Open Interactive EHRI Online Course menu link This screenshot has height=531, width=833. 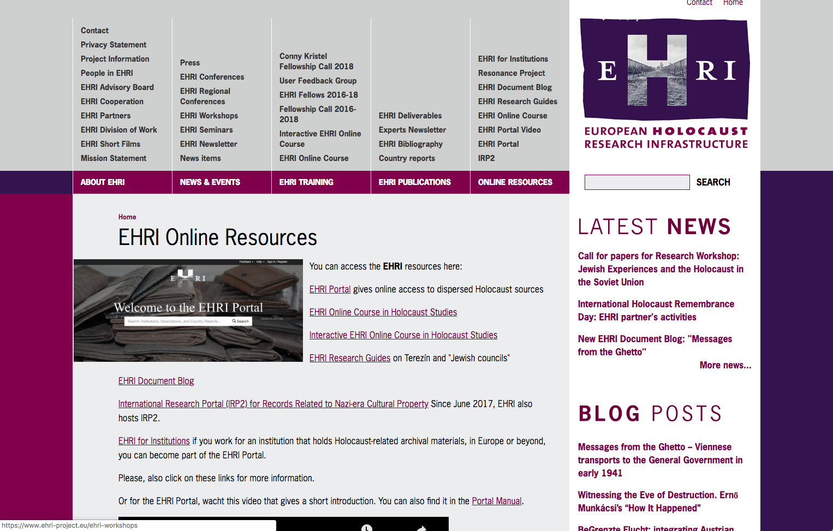(320, 139)
